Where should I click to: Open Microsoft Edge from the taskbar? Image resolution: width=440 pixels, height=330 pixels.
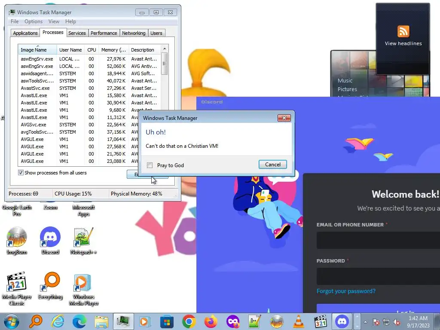pyautogui.click(x=79, y=321)
